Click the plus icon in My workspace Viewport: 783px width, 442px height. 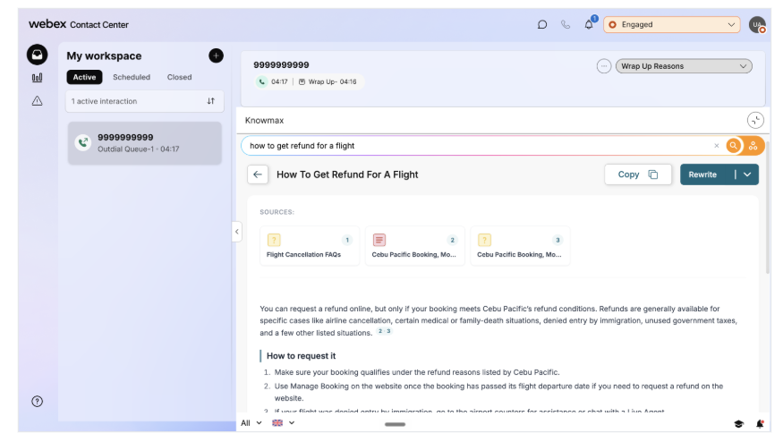coord(216,56)
